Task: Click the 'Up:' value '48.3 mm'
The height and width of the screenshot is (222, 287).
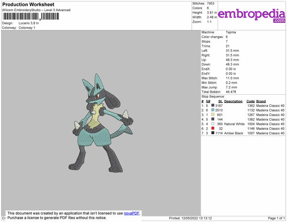Action: (232, 60)
